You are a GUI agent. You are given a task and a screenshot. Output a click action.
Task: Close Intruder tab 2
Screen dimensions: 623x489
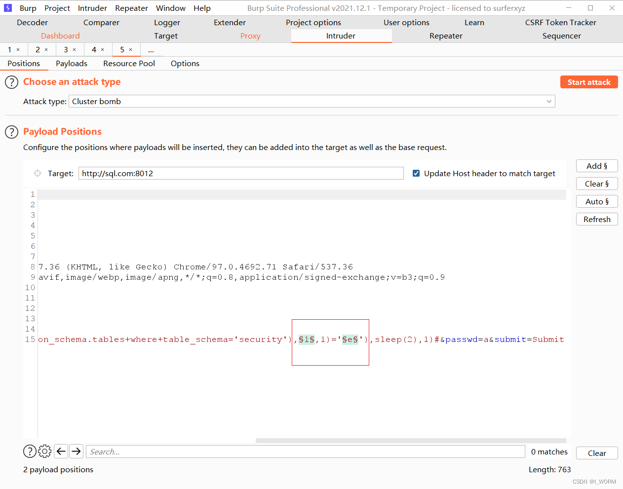[x=46, y=50]
